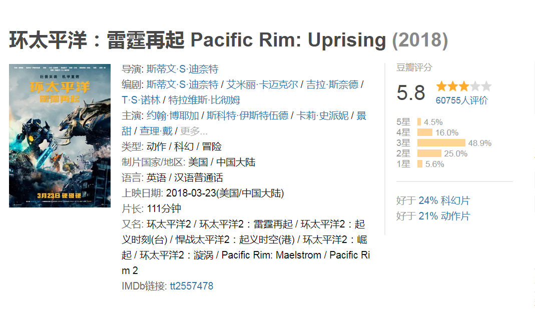Open writer link 吉拉·斯奈德
The image size is (535, 314).
coord(332,84)
